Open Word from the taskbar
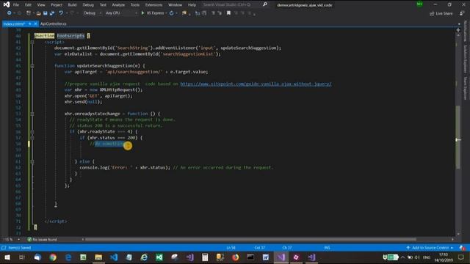Screen dimensions: 470x264 [x=266, y=257]
